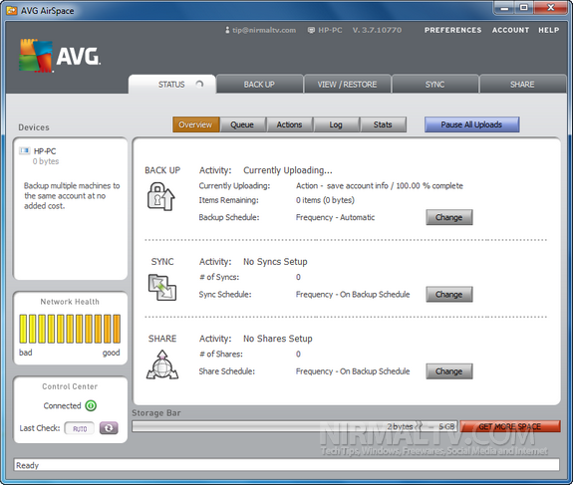573x485 pixels.
Task: Click the purple refresh Last Check icon
Action: pos(109,427)
